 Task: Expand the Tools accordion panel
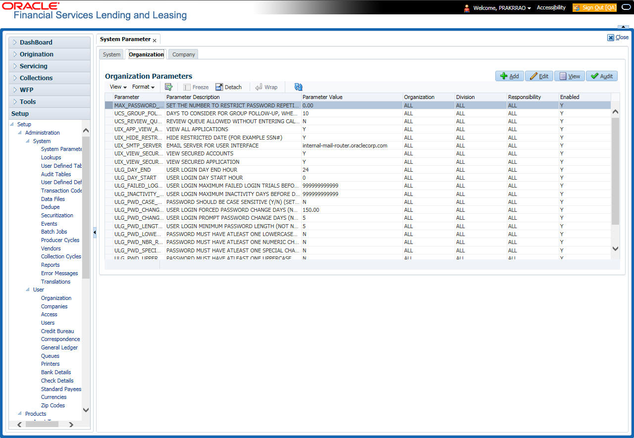tap(50, 102)
